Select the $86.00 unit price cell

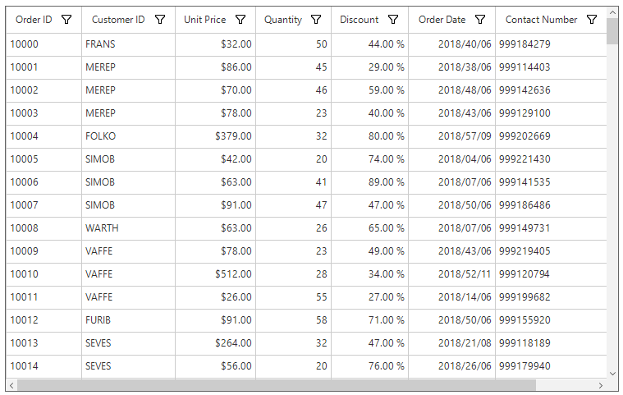215,67
